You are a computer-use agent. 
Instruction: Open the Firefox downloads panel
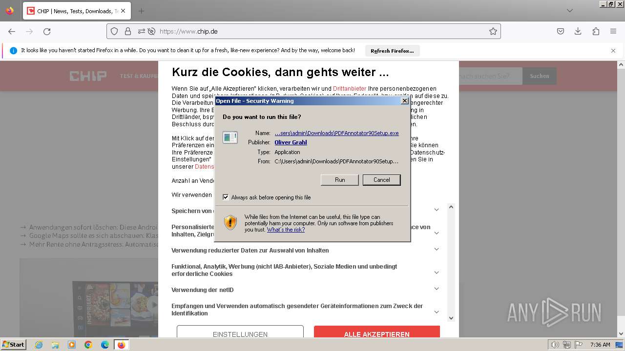point(578,31)
